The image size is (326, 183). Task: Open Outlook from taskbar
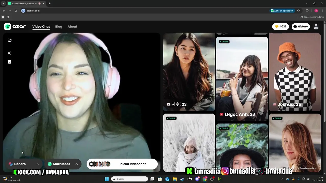(167, 179)
